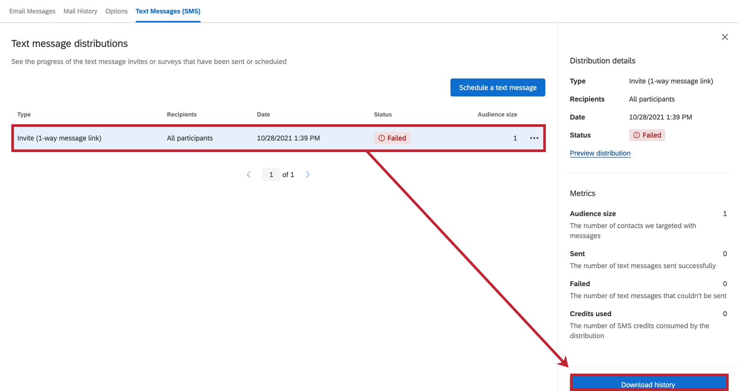This screenshot has height=391, width=740.
Task: Click the Failed warning icon in the table row
Action: (381, 138)
